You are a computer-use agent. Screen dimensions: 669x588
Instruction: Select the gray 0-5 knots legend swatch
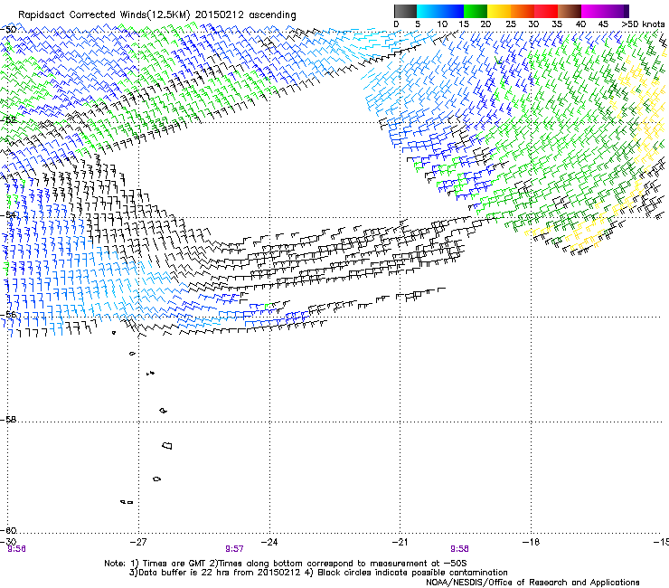pos(405,11)
